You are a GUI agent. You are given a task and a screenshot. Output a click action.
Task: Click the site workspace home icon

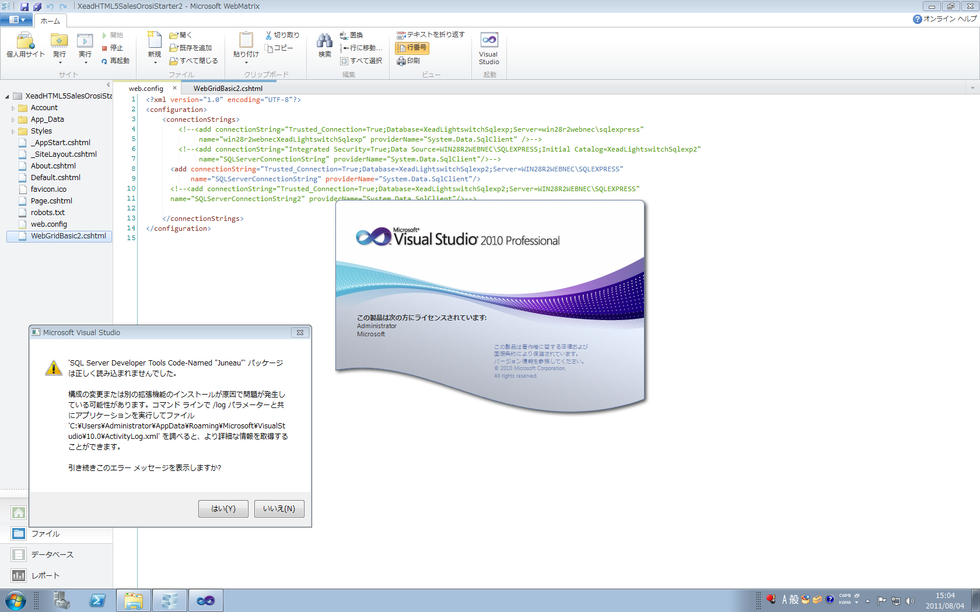point(19,513)
